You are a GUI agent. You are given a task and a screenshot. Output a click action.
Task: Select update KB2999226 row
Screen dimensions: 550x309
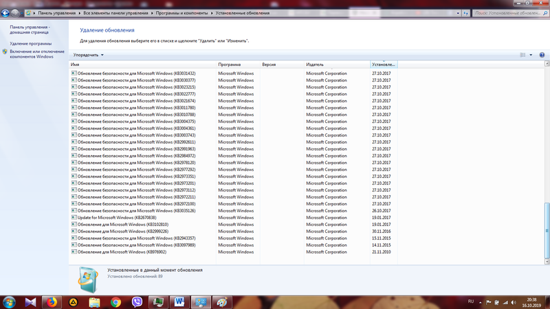(x=233, y=231)
